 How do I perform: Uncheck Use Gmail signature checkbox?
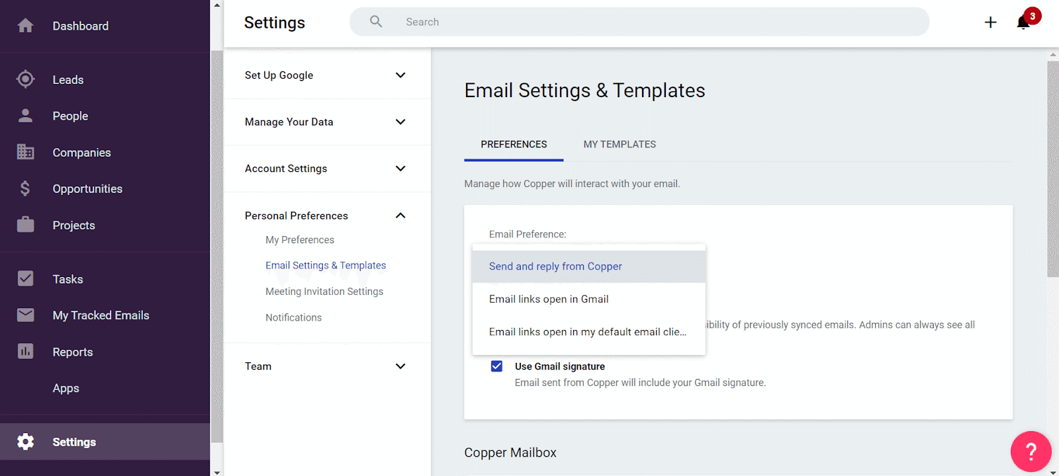[496, 366]
